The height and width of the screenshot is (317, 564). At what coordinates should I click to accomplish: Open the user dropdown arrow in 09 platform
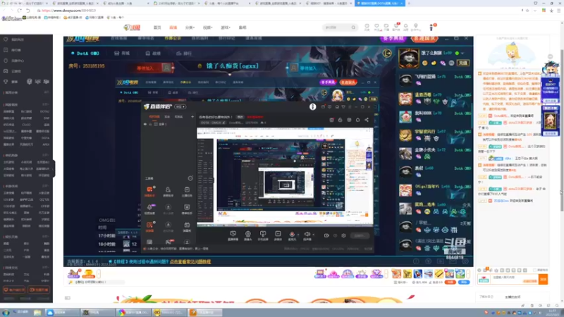coord(462,54)
